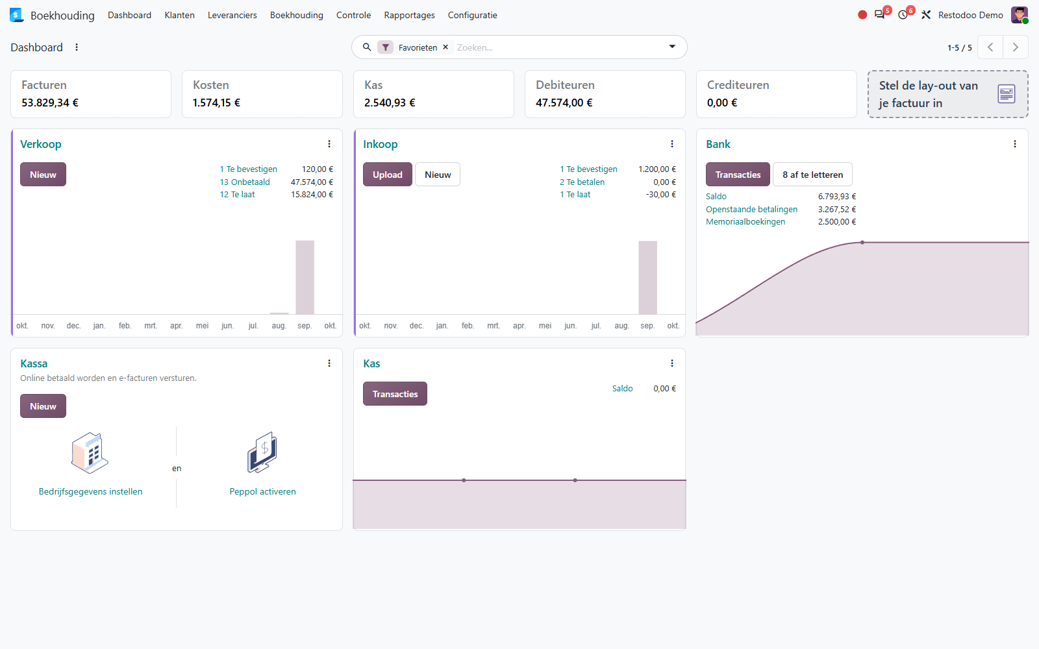Open the Kas journal card options menu

[x=672, y=363]
